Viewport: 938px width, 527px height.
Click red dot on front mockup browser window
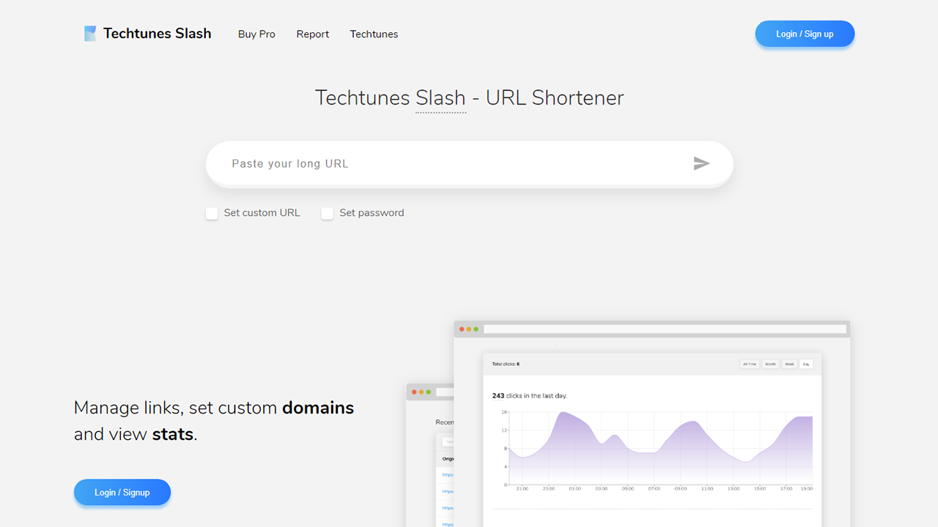point(462,329)
